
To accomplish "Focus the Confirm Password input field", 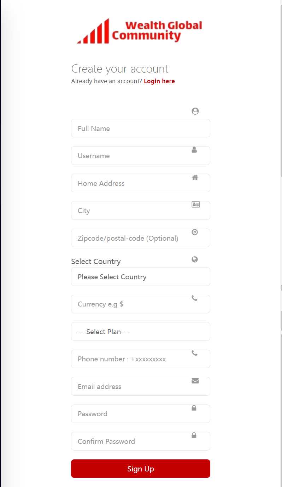I will pyautogui.click(x=141, y=441).
